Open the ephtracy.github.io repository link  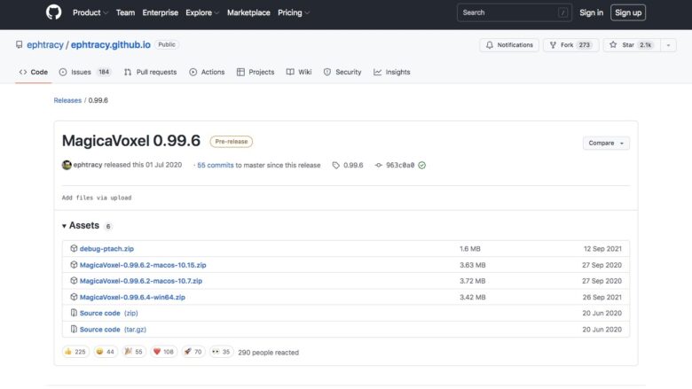pyautogui.click(x=111, y=44)
